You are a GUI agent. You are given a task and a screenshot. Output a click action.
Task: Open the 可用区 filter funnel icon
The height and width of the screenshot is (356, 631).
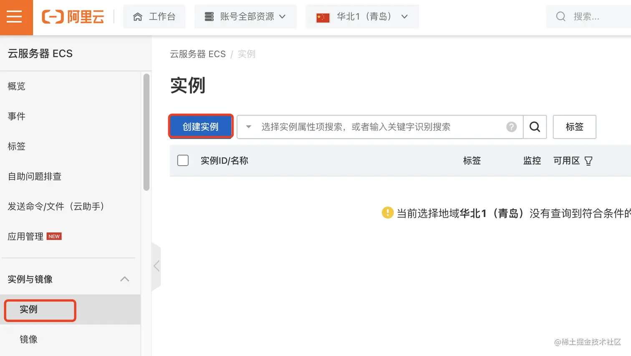[588, 161]
